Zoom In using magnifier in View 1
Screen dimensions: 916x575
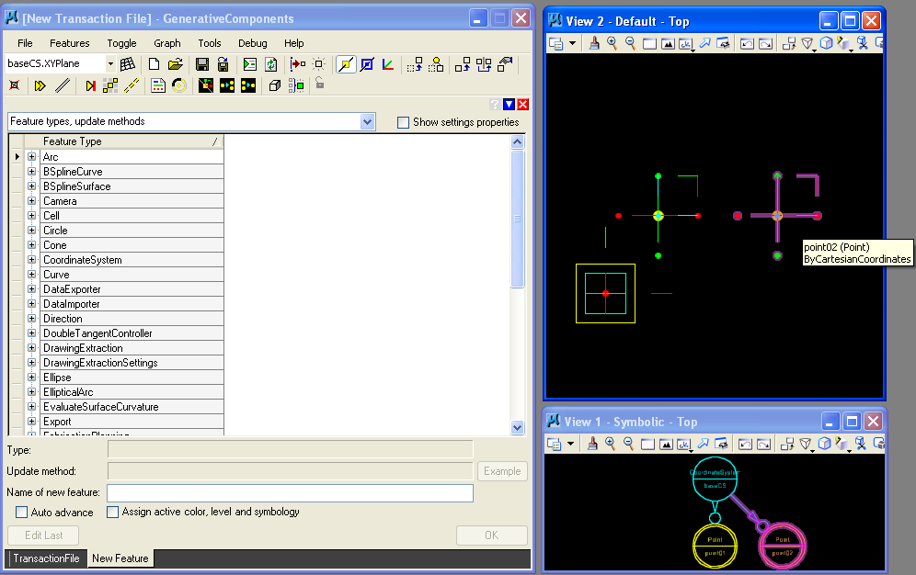(x=610, y=444)
